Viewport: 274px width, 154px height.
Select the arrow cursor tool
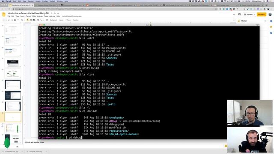pyautogui.click(x=27, y=20)
